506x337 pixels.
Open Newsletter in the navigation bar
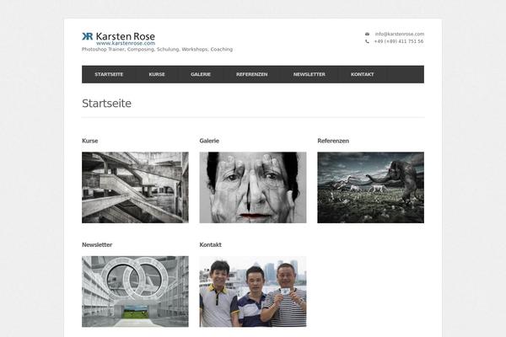[310, 74]
